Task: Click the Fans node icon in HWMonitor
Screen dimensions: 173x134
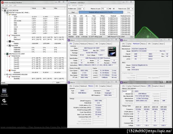Action: click(x=10, y=41)
